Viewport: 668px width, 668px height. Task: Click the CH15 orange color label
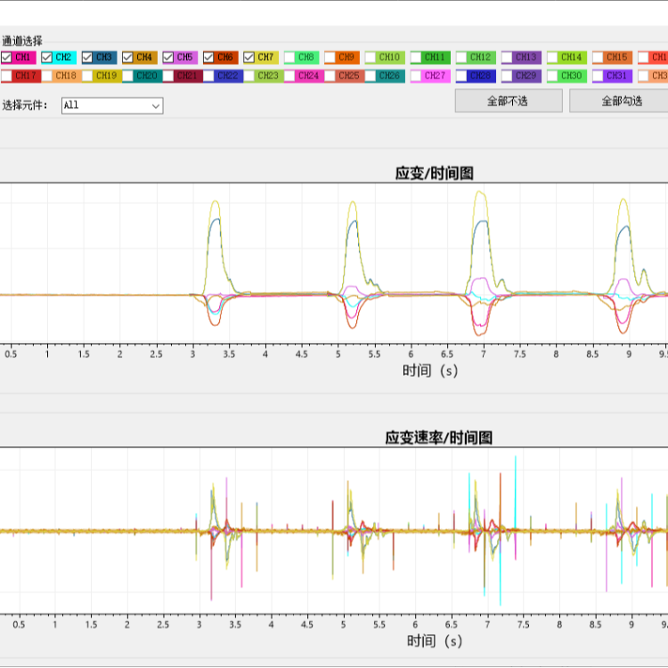coord(616,57)
